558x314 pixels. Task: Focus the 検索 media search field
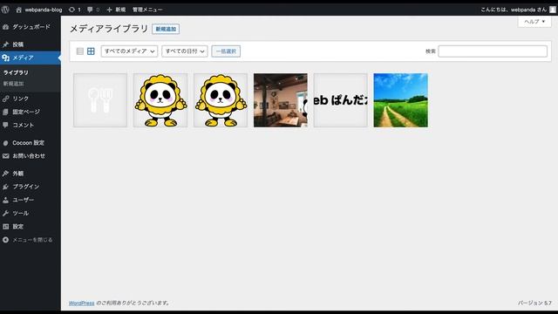click(493, 51)
